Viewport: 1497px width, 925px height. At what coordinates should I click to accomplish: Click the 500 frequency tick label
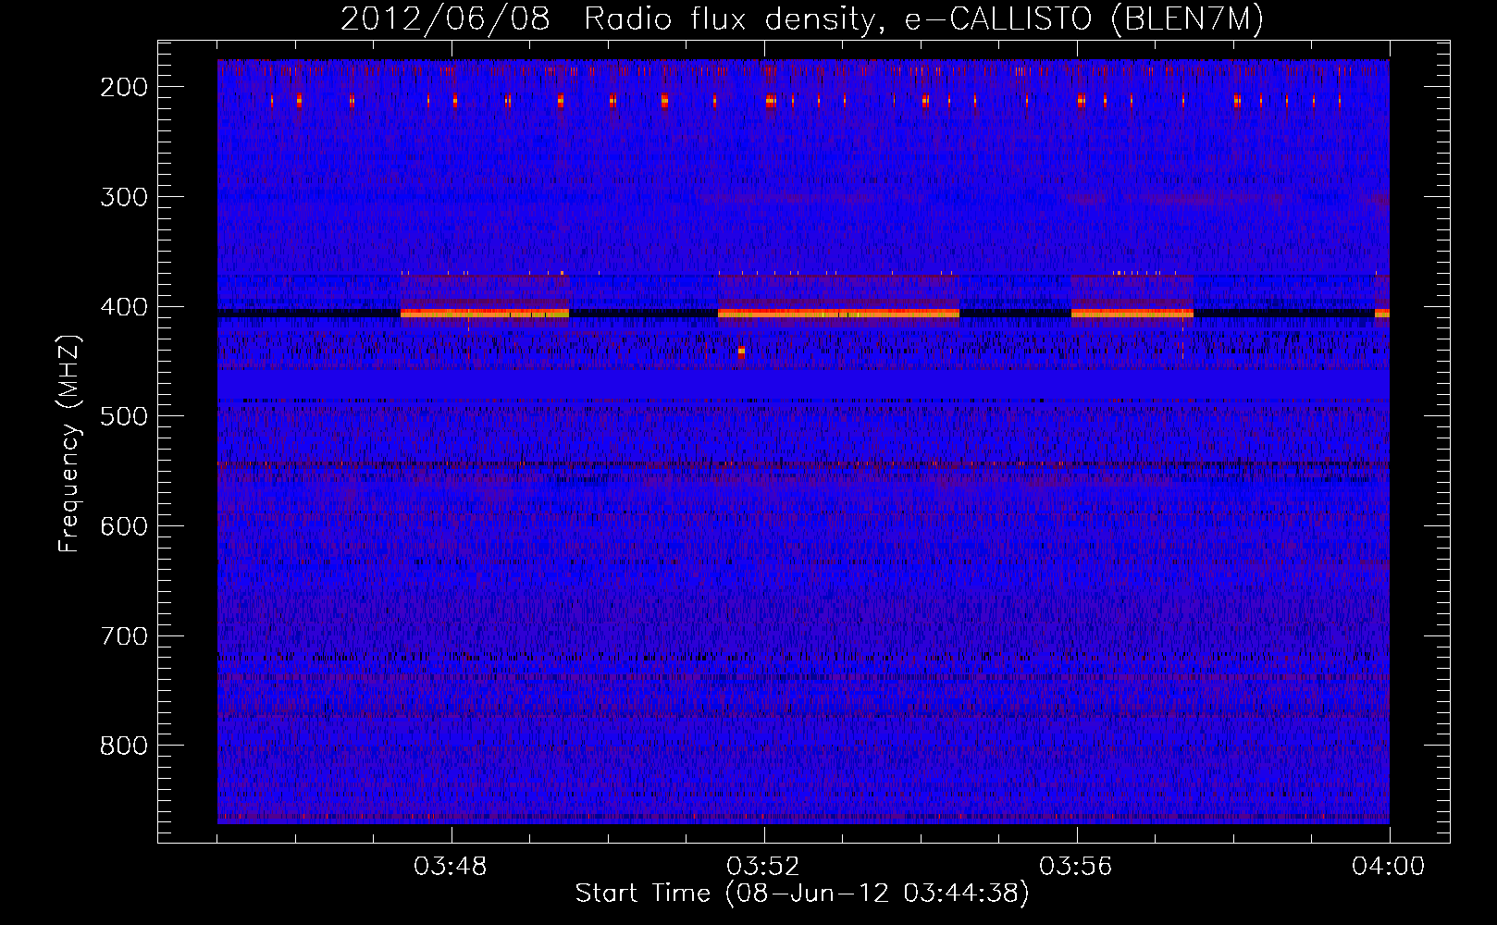point(123,416)
